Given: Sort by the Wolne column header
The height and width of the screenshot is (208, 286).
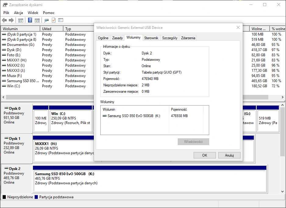Looking at the screenshot, I should 260,29.
